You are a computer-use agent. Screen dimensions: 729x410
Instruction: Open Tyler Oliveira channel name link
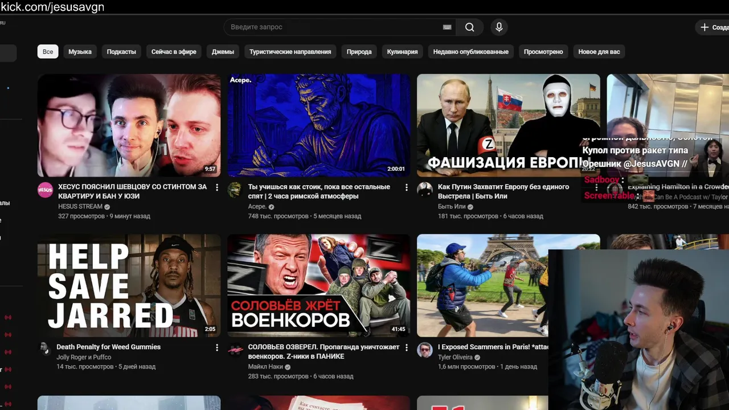pos(455,357)
